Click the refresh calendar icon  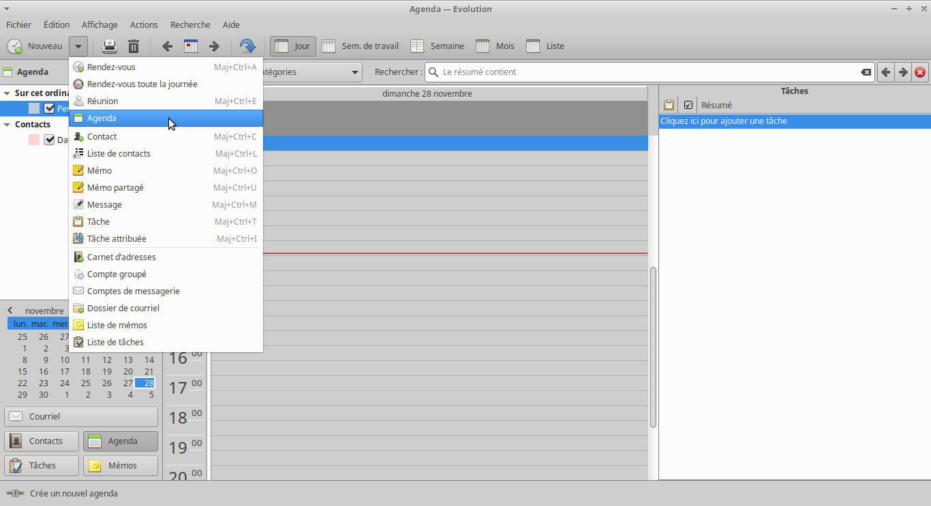pos(247,46)
